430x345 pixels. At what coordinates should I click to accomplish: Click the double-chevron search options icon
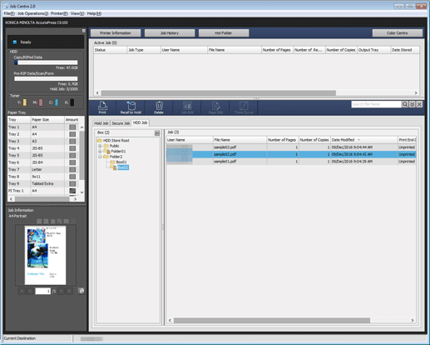pyautogui.click(x=413, y=104)
